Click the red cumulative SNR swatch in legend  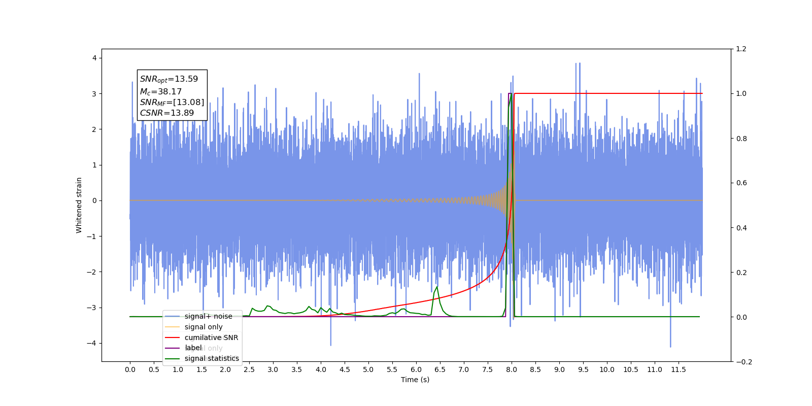tap(173, 337)
